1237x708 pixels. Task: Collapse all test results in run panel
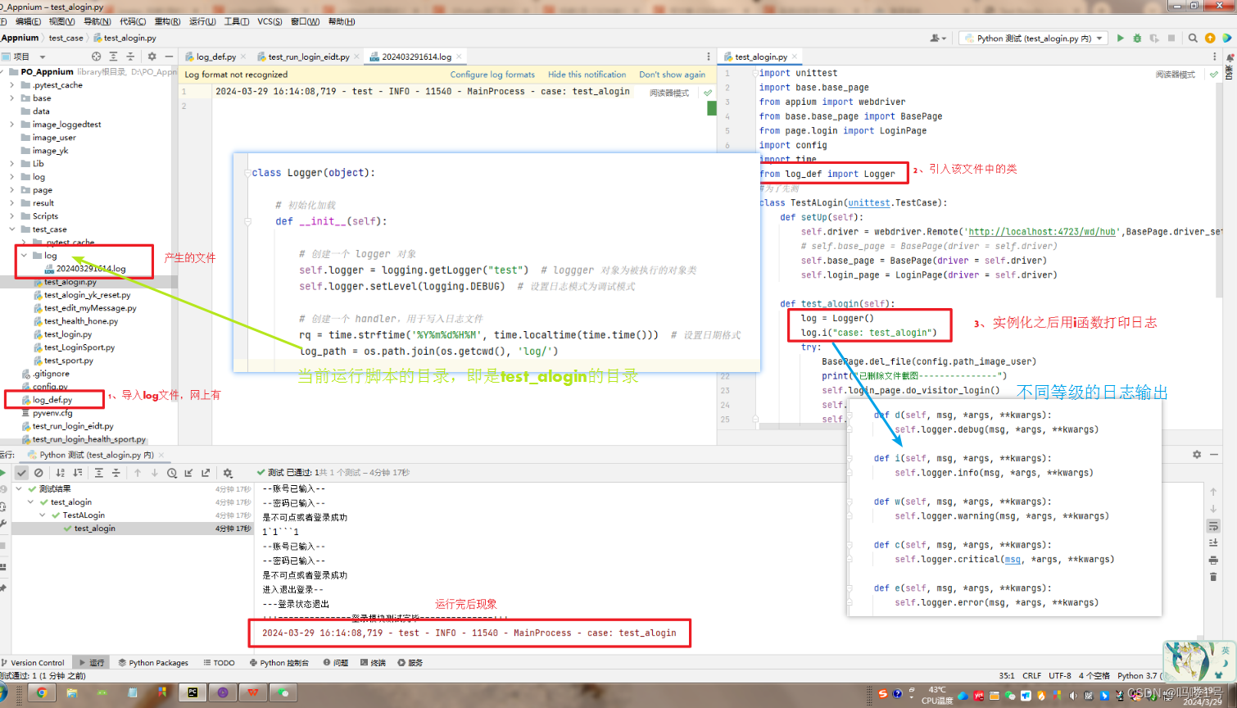116,473
